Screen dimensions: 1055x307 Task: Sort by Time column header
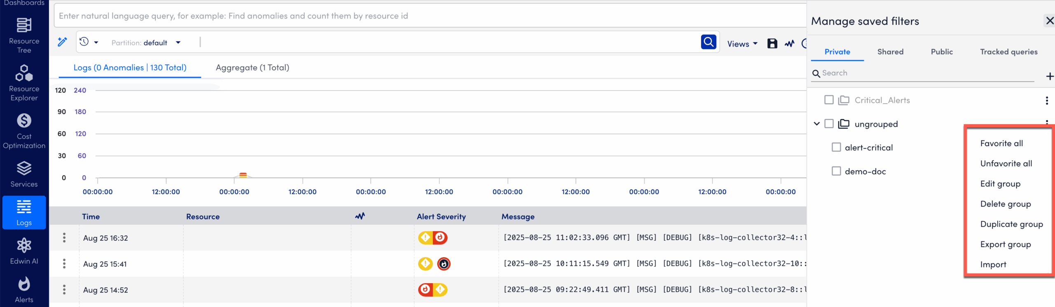coord(91,216)
